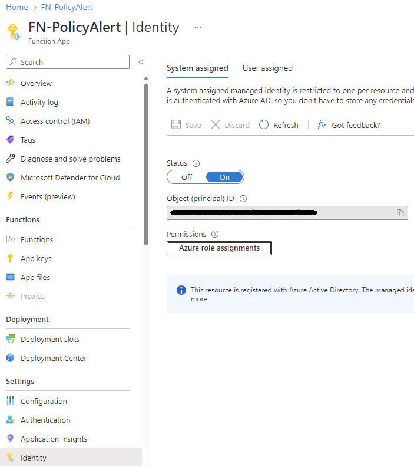Click info icon beside Object (principal) ID
The image size is (414, 467).
(x=243, y=199)
